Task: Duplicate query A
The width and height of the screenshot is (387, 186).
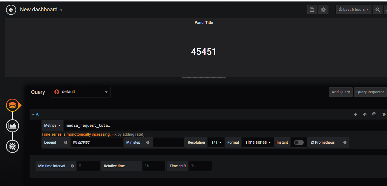Action: coord(374,114)
